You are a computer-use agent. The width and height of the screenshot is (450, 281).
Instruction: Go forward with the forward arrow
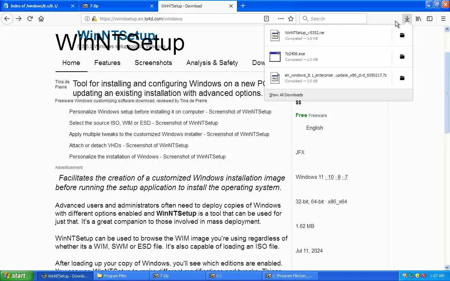(x=19, y=19)
